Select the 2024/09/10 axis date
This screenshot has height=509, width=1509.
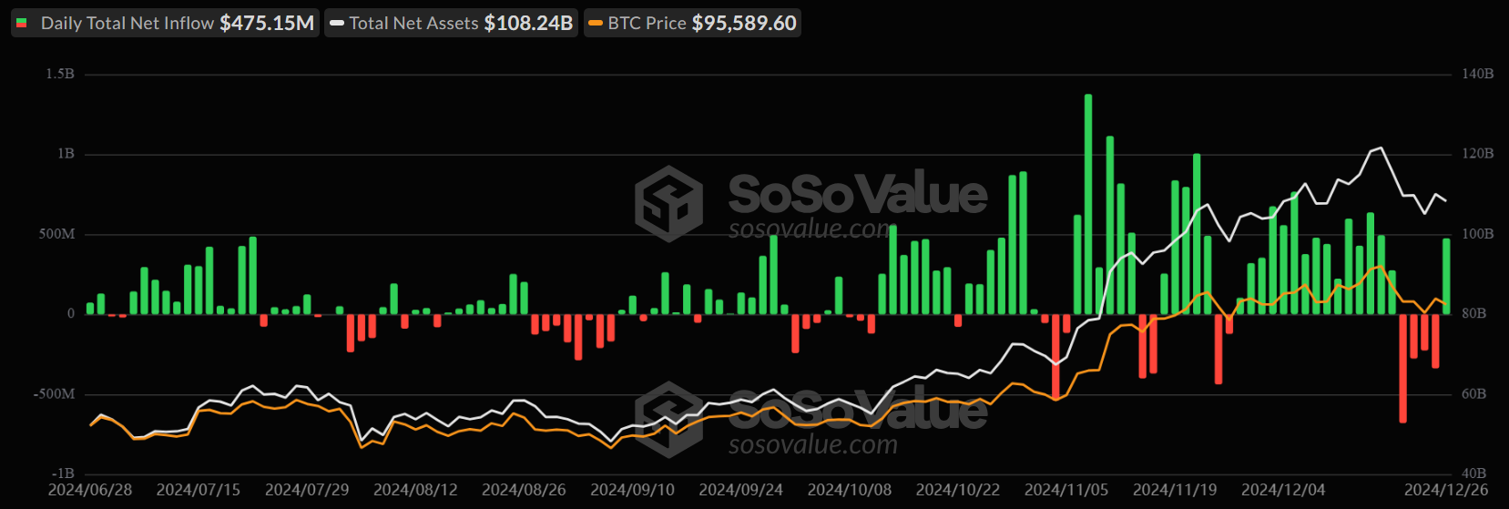632,490
